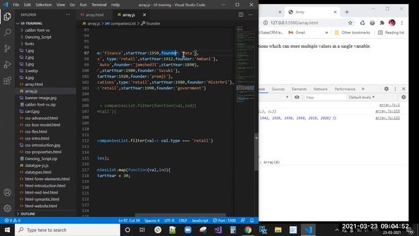Open the Default levels dropdown

point(362,98)
